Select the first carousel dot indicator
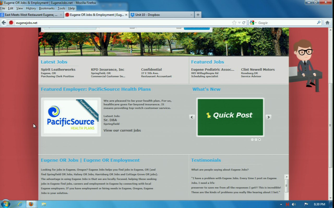Image resolution: width=334 pixels, height=208 pixels. coord(252,140)
